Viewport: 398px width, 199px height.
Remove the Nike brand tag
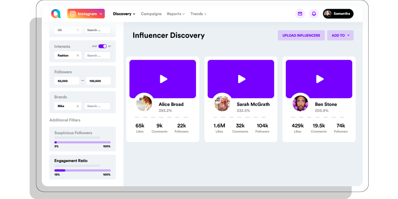78,106
